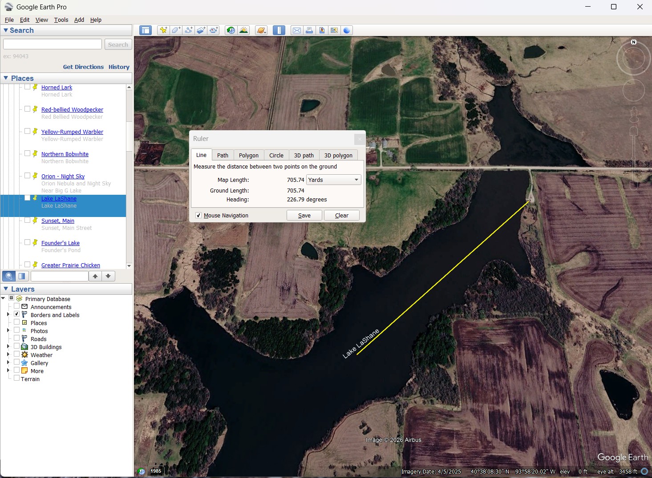The height and width of the screenshot is (478, 652).
Task: Open the Yards unit dropdown
Action: click(x=333, y=180)
